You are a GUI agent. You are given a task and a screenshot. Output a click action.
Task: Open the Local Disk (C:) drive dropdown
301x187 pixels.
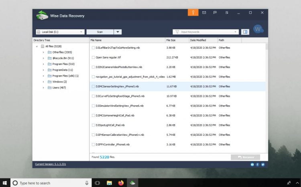[x=60, y=32]
